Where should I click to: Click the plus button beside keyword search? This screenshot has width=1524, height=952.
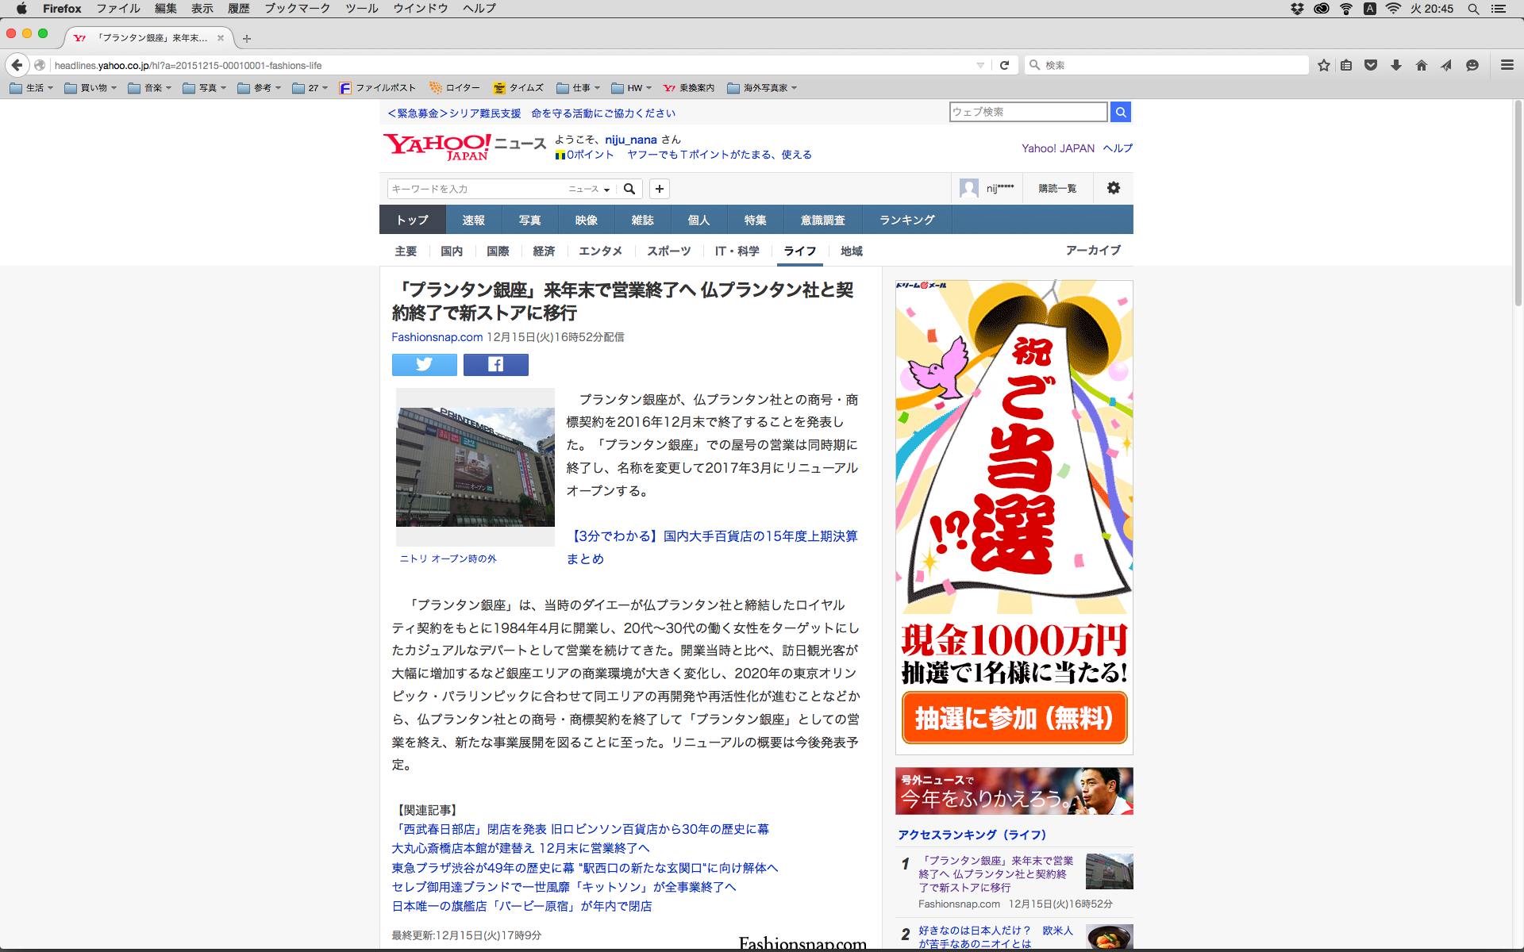point(659,189)
